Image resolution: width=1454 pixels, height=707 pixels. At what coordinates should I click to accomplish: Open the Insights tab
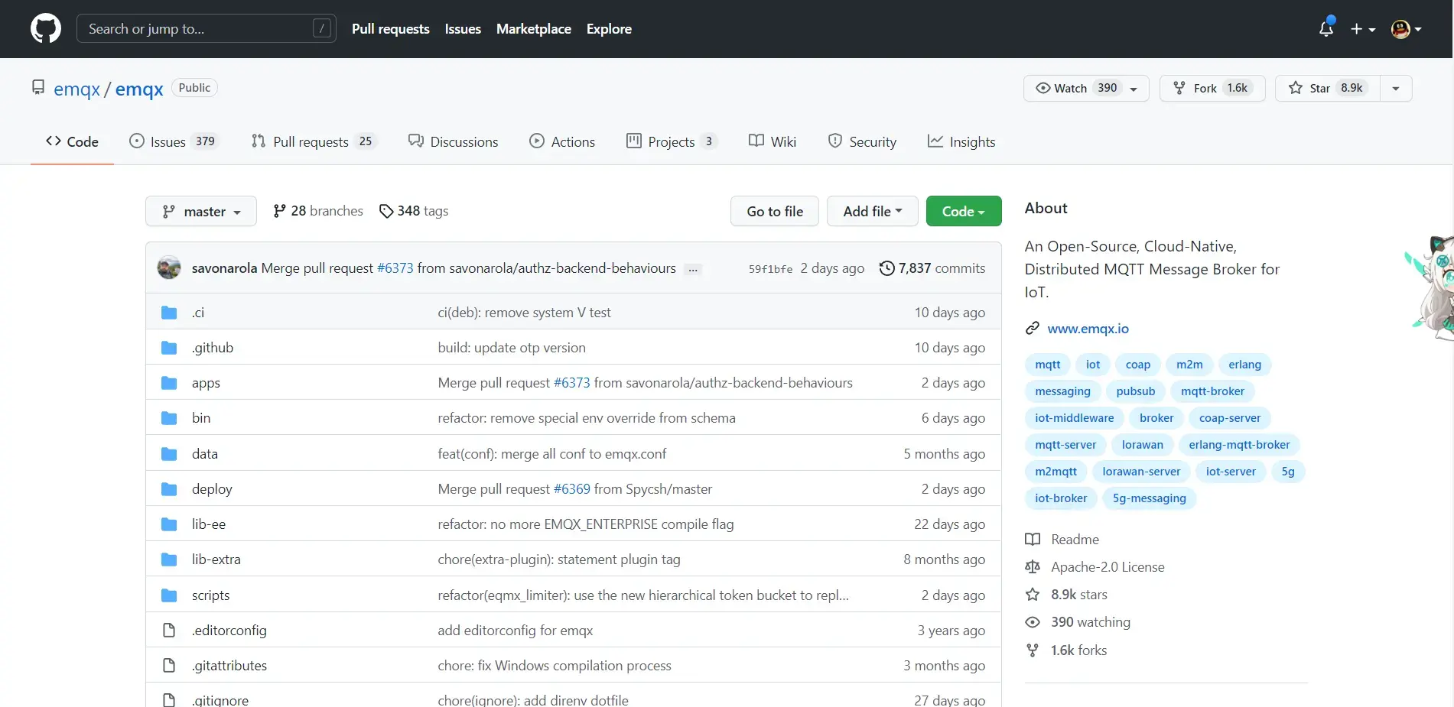[961, 142]
